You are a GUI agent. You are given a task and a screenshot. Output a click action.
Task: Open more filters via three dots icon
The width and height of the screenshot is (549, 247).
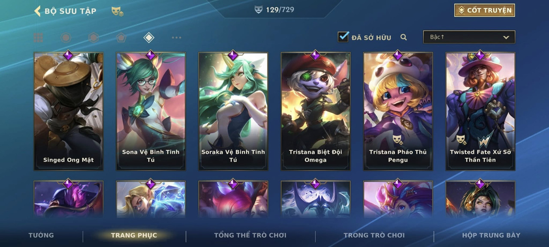tap(176, 38)
